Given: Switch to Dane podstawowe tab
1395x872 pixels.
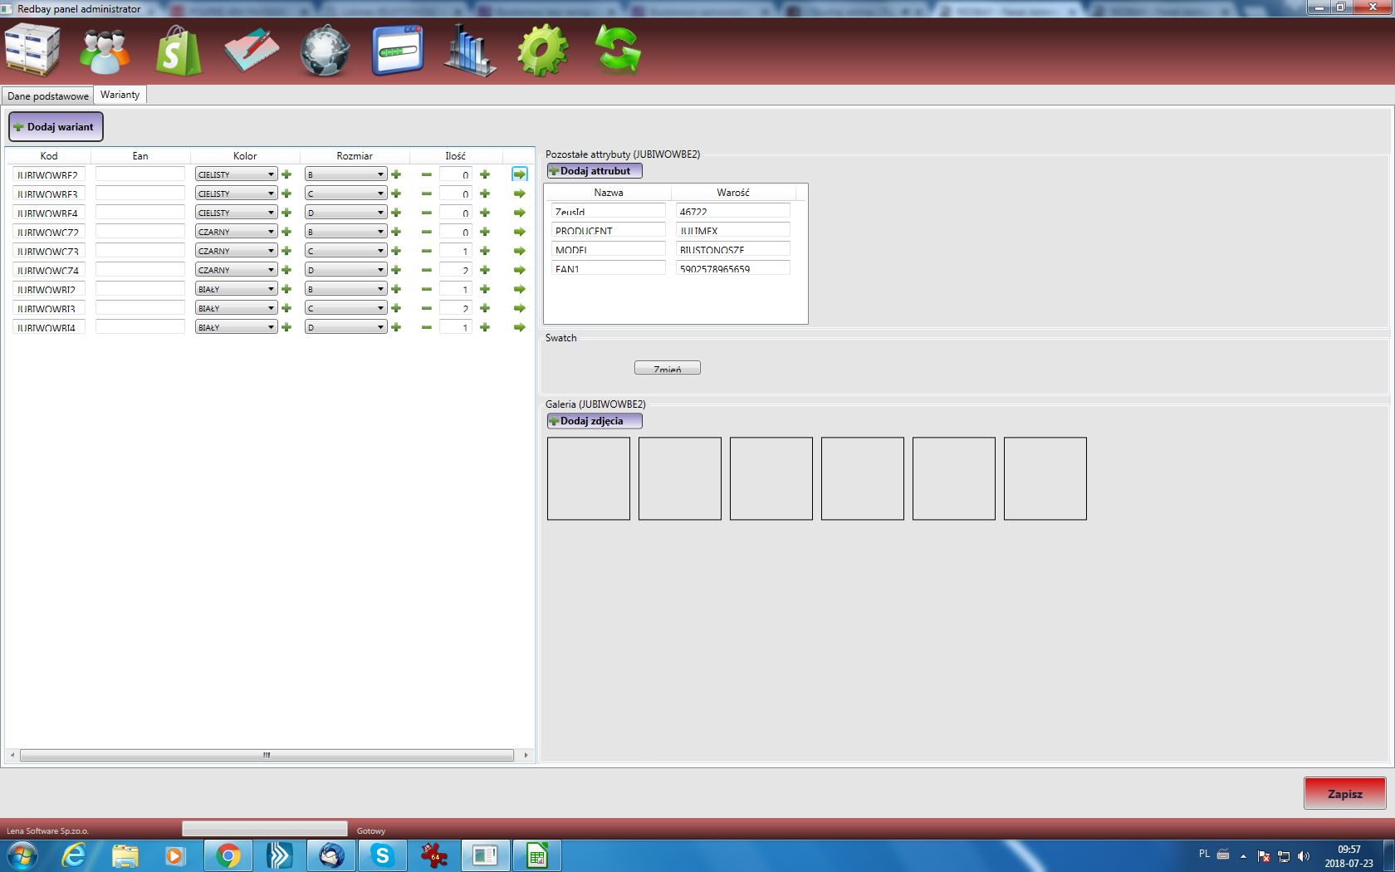Looking at the screenshot, I should (47, 96).
